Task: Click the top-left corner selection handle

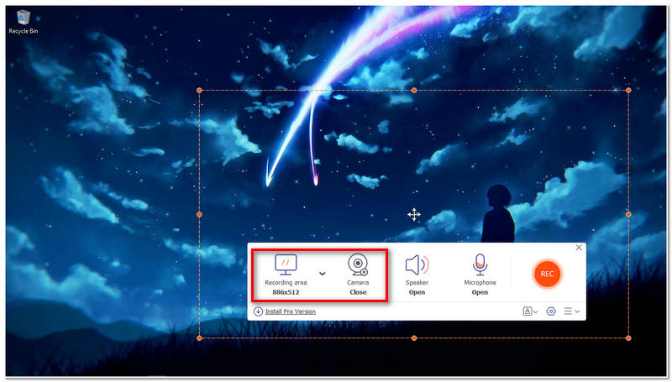Action: pos(199,91)
